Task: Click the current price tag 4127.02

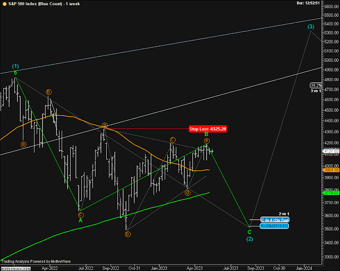Action: point(331,151)
